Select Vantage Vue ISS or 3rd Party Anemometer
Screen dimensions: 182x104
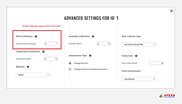point(70,69)
